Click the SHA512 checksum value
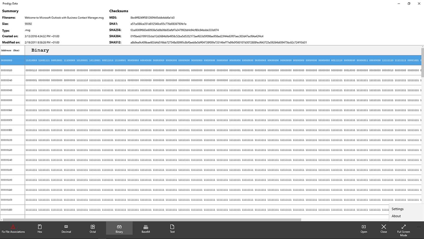424x239 pixels. [x=219, y=42]
